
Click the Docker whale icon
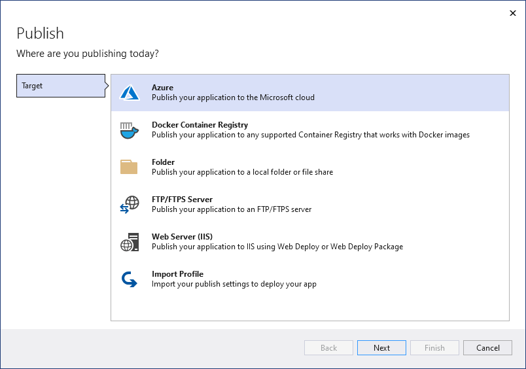130,130
